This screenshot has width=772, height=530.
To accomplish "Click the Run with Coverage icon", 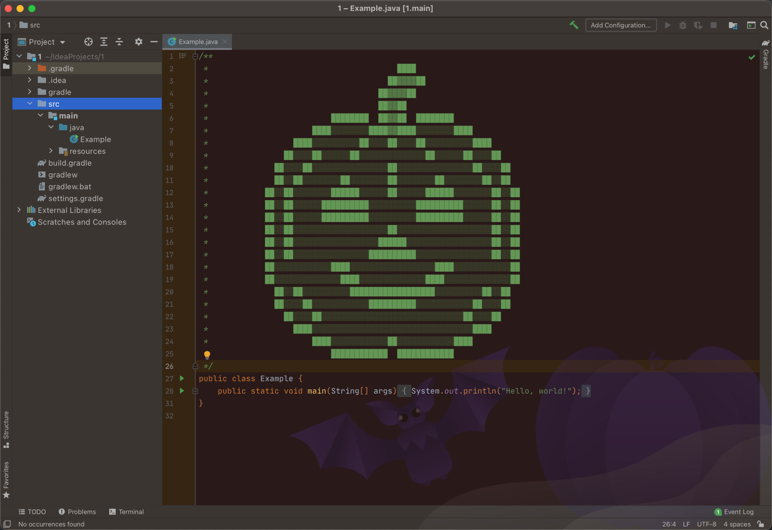I will pyautogui.click(x=698, y=25).
